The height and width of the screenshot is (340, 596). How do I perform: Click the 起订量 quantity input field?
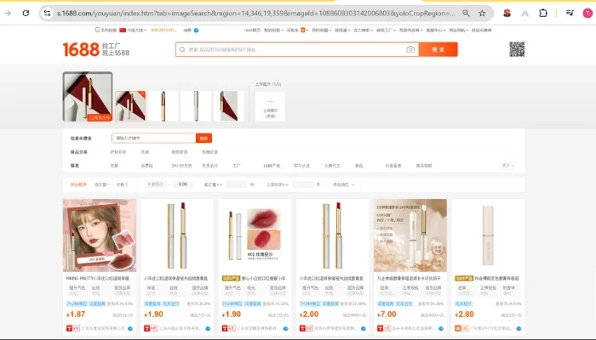click(x=236, y=184)
